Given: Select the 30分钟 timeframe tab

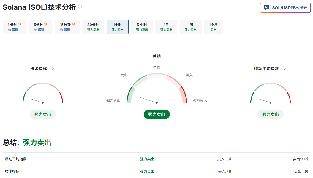Looking at the screenshot, I should point(93,27).
